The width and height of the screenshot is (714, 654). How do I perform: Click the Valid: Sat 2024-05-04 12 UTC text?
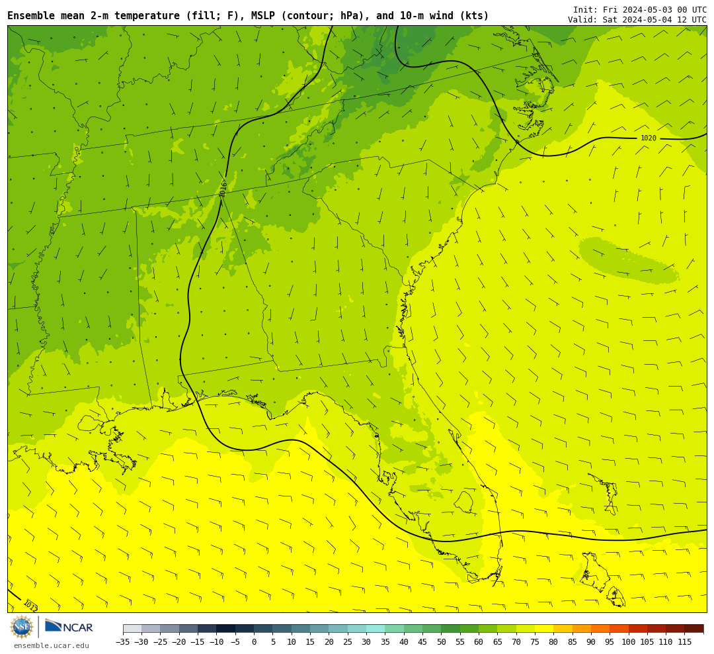click(x=637, y=20)
